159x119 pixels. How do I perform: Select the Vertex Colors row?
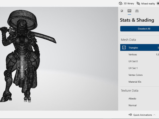(x=139, y=75)
